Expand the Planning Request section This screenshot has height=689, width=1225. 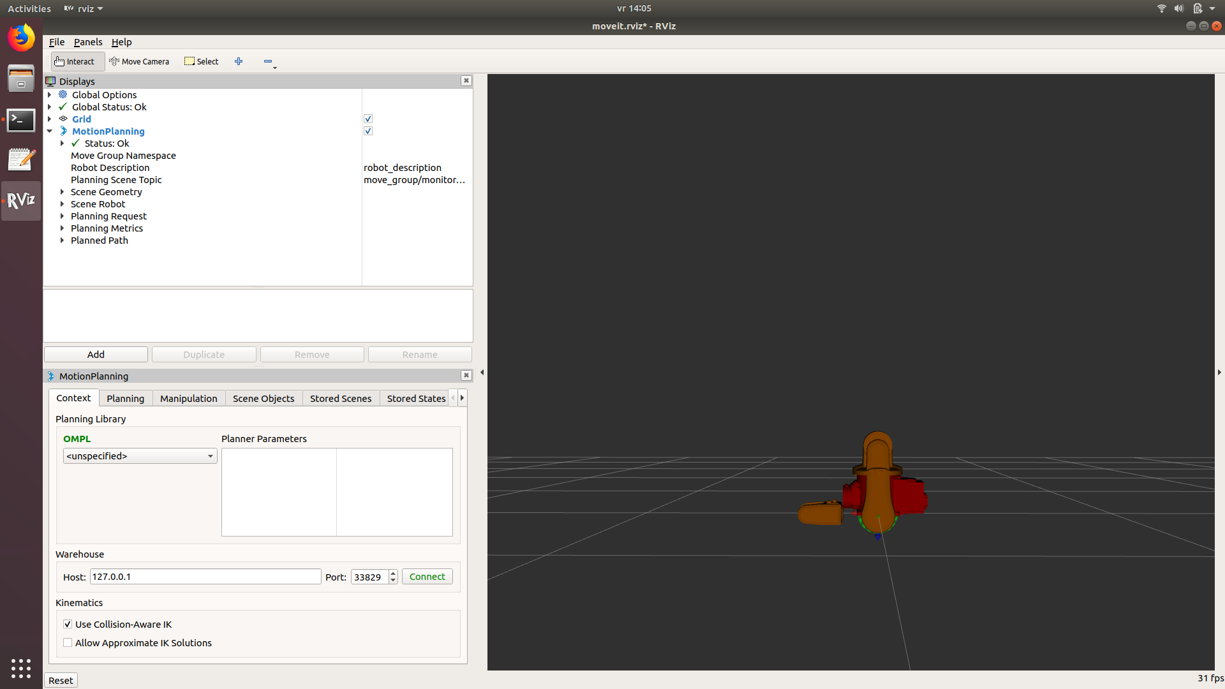[63, 216]
